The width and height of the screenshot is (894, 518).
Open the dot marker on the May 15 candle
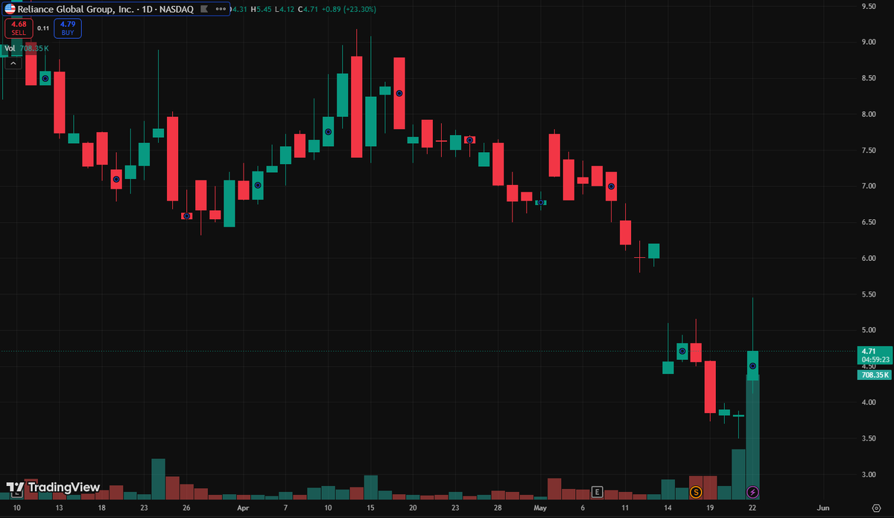[682, 350]
